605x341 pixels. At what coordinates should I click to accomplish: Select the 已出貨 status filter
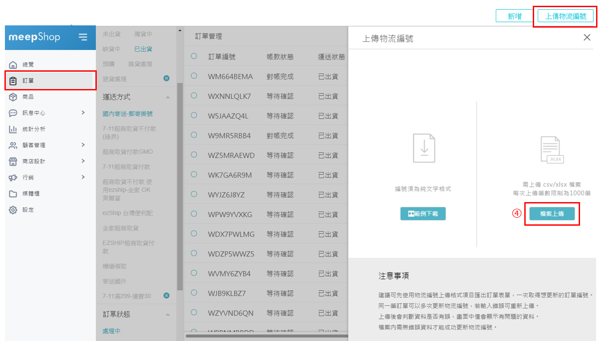143,49
